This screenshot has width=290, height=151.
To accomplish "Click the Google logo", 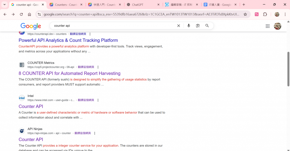I will [31, 26].
